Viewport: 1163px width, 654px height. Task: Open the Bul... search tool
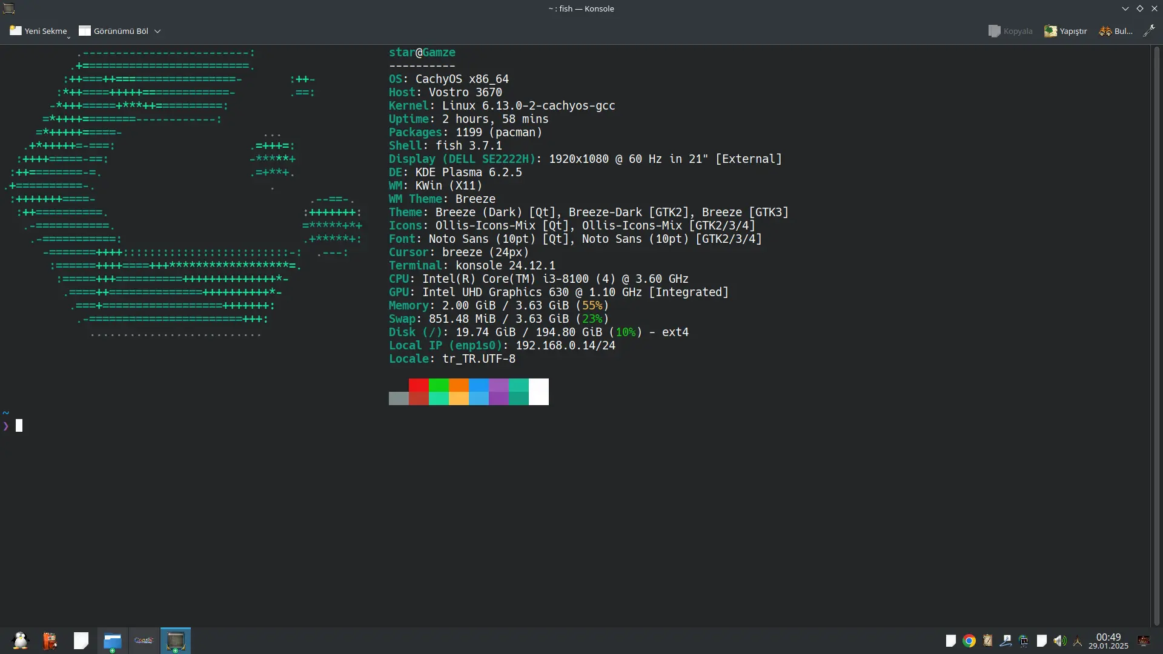click(x=1116, y=31)
